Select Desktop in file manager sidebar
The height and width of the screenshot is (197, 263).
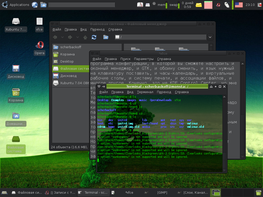click(71, 62)
